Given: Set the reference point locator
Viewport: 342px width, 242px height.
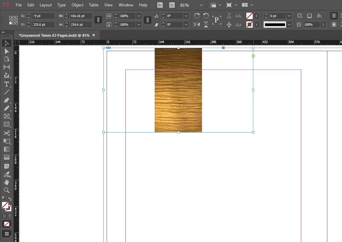Looking at the screenshot, I should click(x=13, y=20).
